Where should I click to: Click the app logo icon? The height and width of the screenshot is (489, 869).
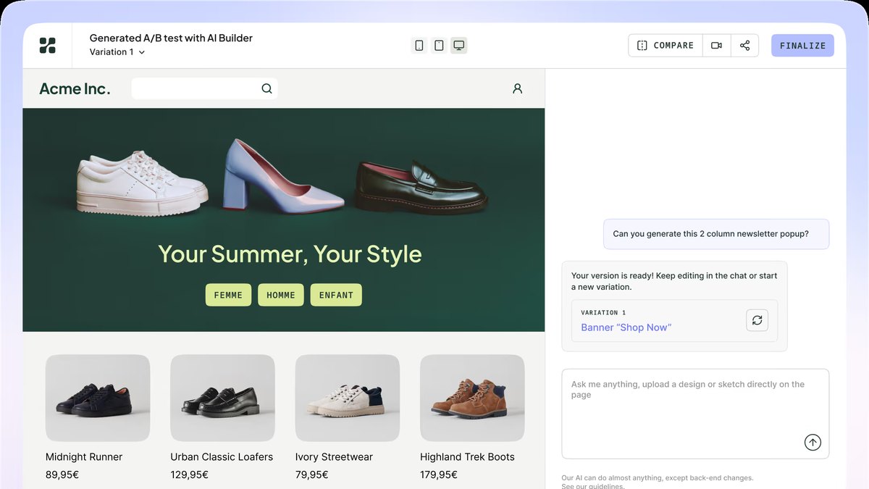pos(48,46)
